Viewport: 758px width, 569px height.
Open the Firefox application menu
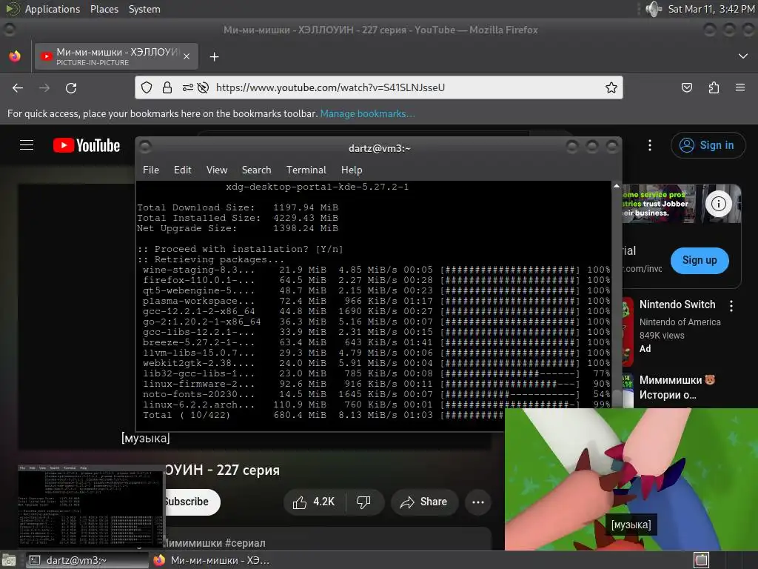(740, 87)
